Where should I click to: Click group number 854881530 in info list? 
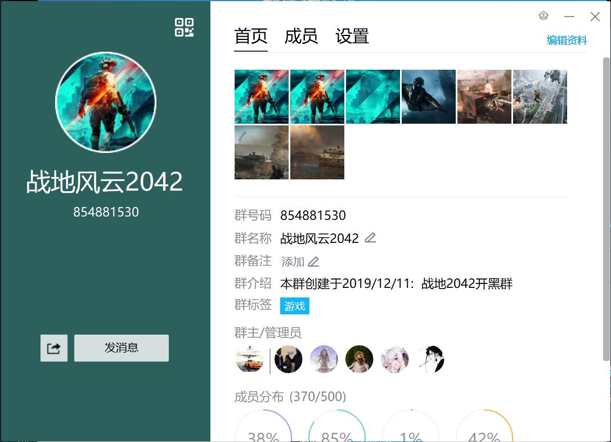point(313,215)
